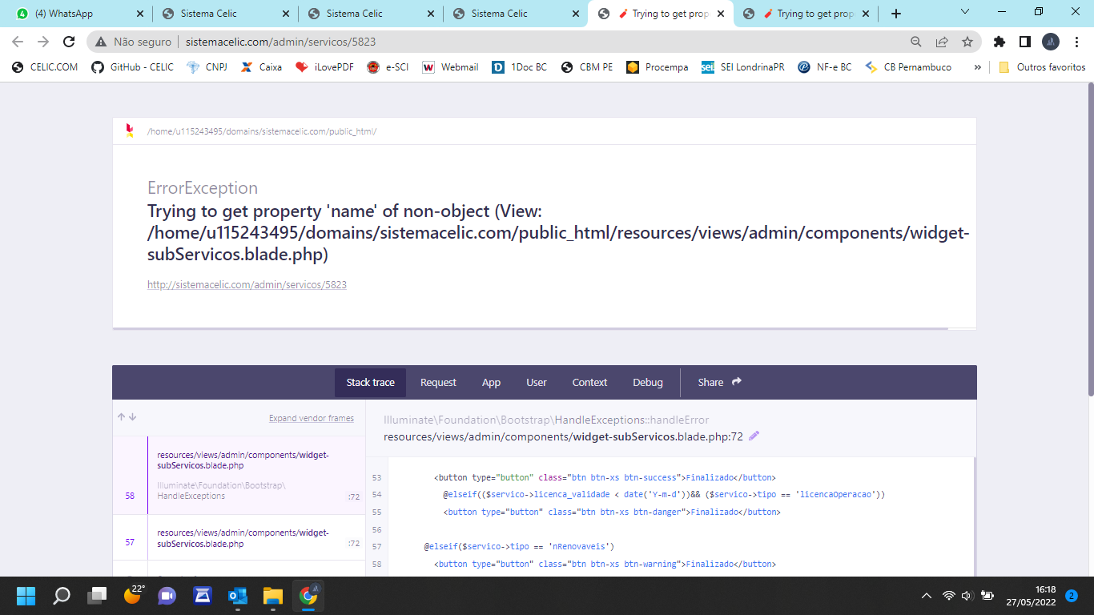Select stack frame 57 widget-subServicos
This screenshot has height=615, width=1094.
coord(239,537)
